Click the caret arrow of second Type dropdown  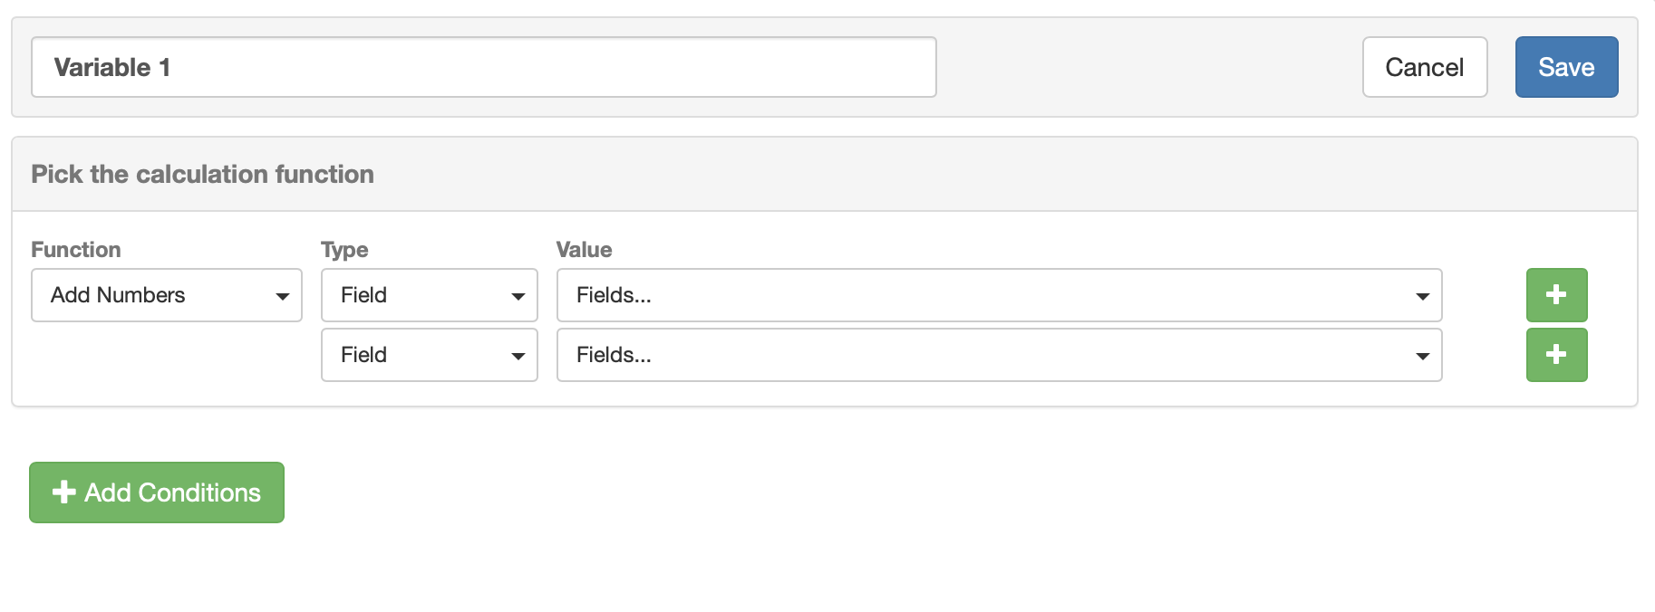point(518,356)
